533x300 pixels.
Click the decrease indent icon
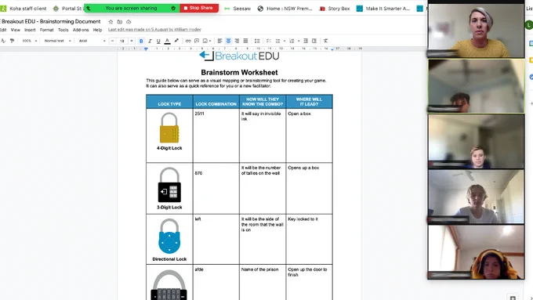(x=306, y=41)
